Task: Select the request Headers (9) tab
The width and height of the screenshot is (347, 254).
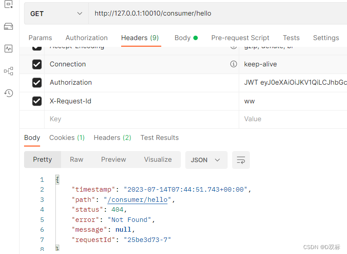Action: (140, 38)
